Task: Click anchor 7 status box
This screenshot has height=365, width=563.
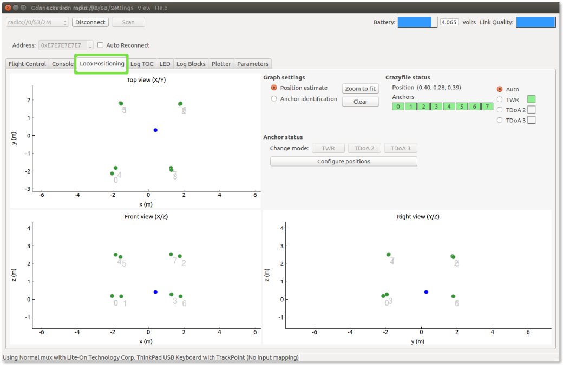Action: pos(487,107)
